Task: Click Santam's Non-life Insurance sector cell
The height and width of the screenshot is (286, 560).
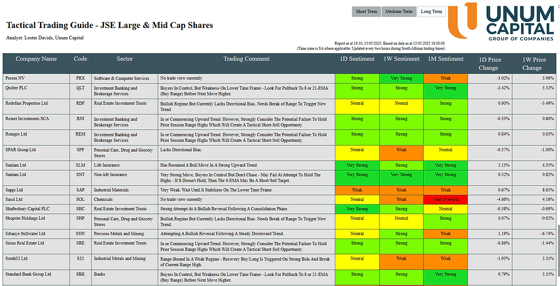Action: pyautogui.click(x=125, y=178)
